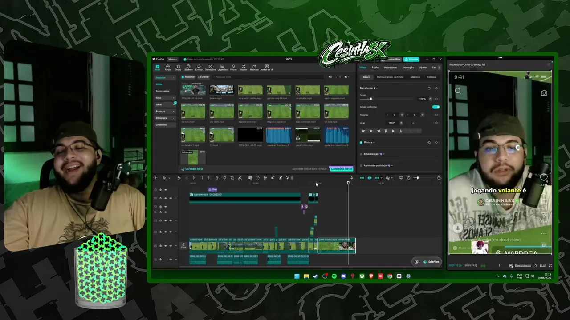570x320 pixels.
Task: Click the Gravar button
Action: 203,77
